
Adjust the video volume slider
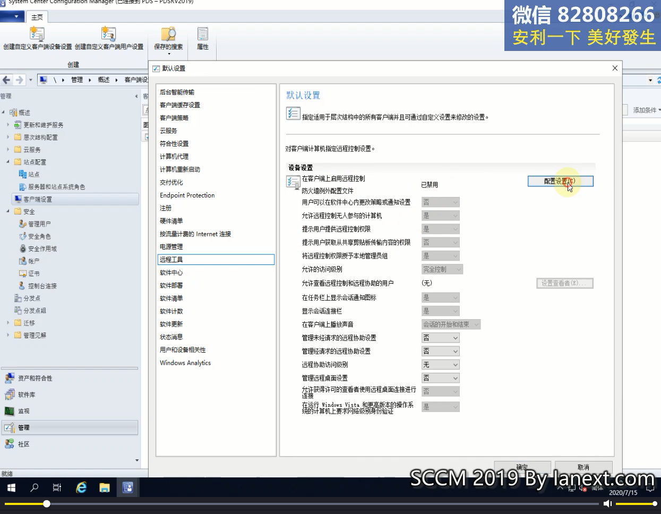tap(636, 503)
